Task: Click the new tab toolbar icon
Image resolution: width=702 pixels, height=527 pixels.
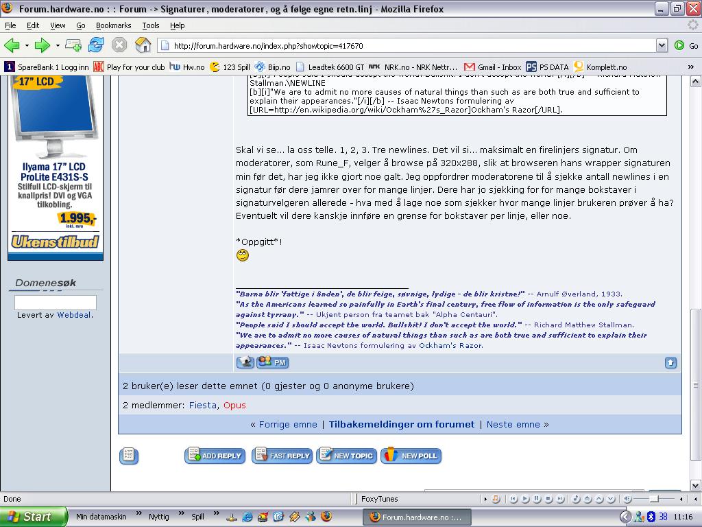Action: (x=73, y=45)
